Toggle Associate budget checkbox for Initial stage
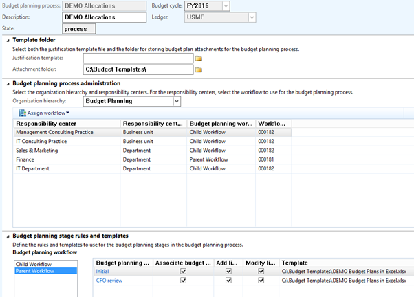Image resolution: width=414 pixels, height=297 pixels. pyautogui.click(x=183, y=271)
